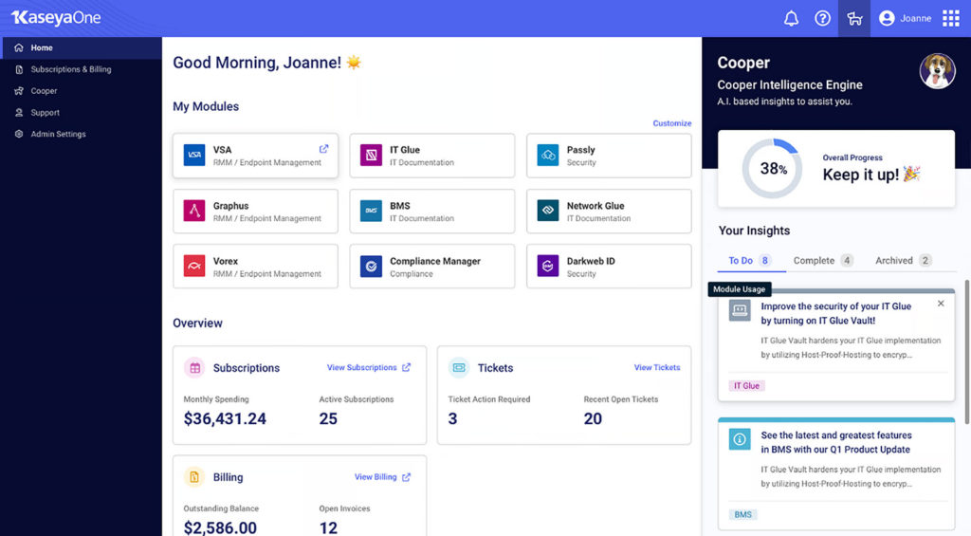This screenshot has height=536, width=971.
Task: Open the help question mark icon
Action: (822, 18)
